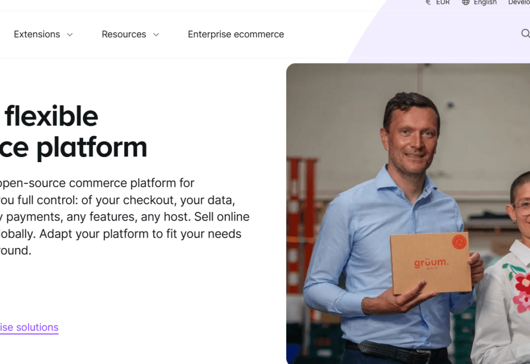530x364 pixels.
Task: Expand the Resources dropdown chevron
Action: (156, 34)
